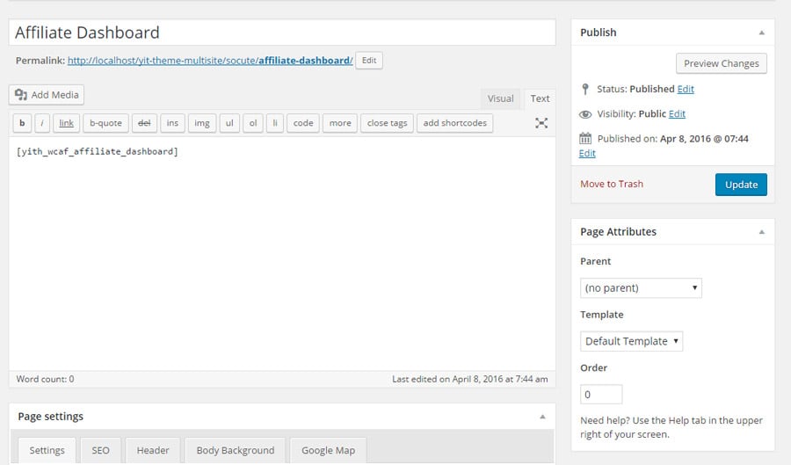The width and height of the screenshot is (791, 465).
Task: Click the published date calendar icon
Action: (585, 138)
